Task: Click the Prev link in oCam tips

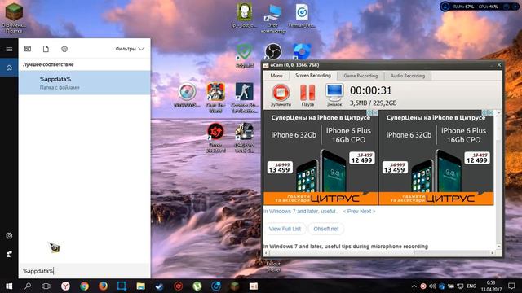Action: point(350,212)
